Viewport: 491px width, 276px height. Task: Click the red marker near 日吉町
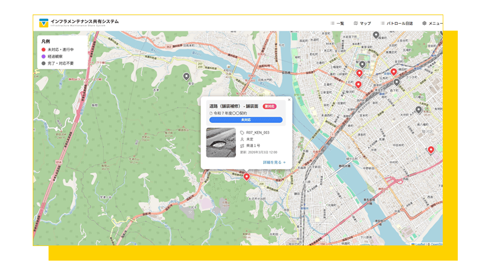[393, 72]
